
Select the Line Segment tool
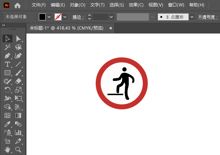18,64
